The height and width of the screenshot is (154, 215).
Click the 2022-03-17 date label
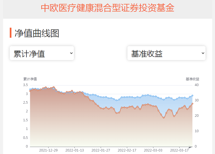179,150
